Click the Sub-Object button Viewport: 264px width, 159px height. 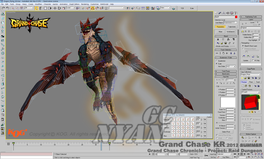(x=219, y=23)
